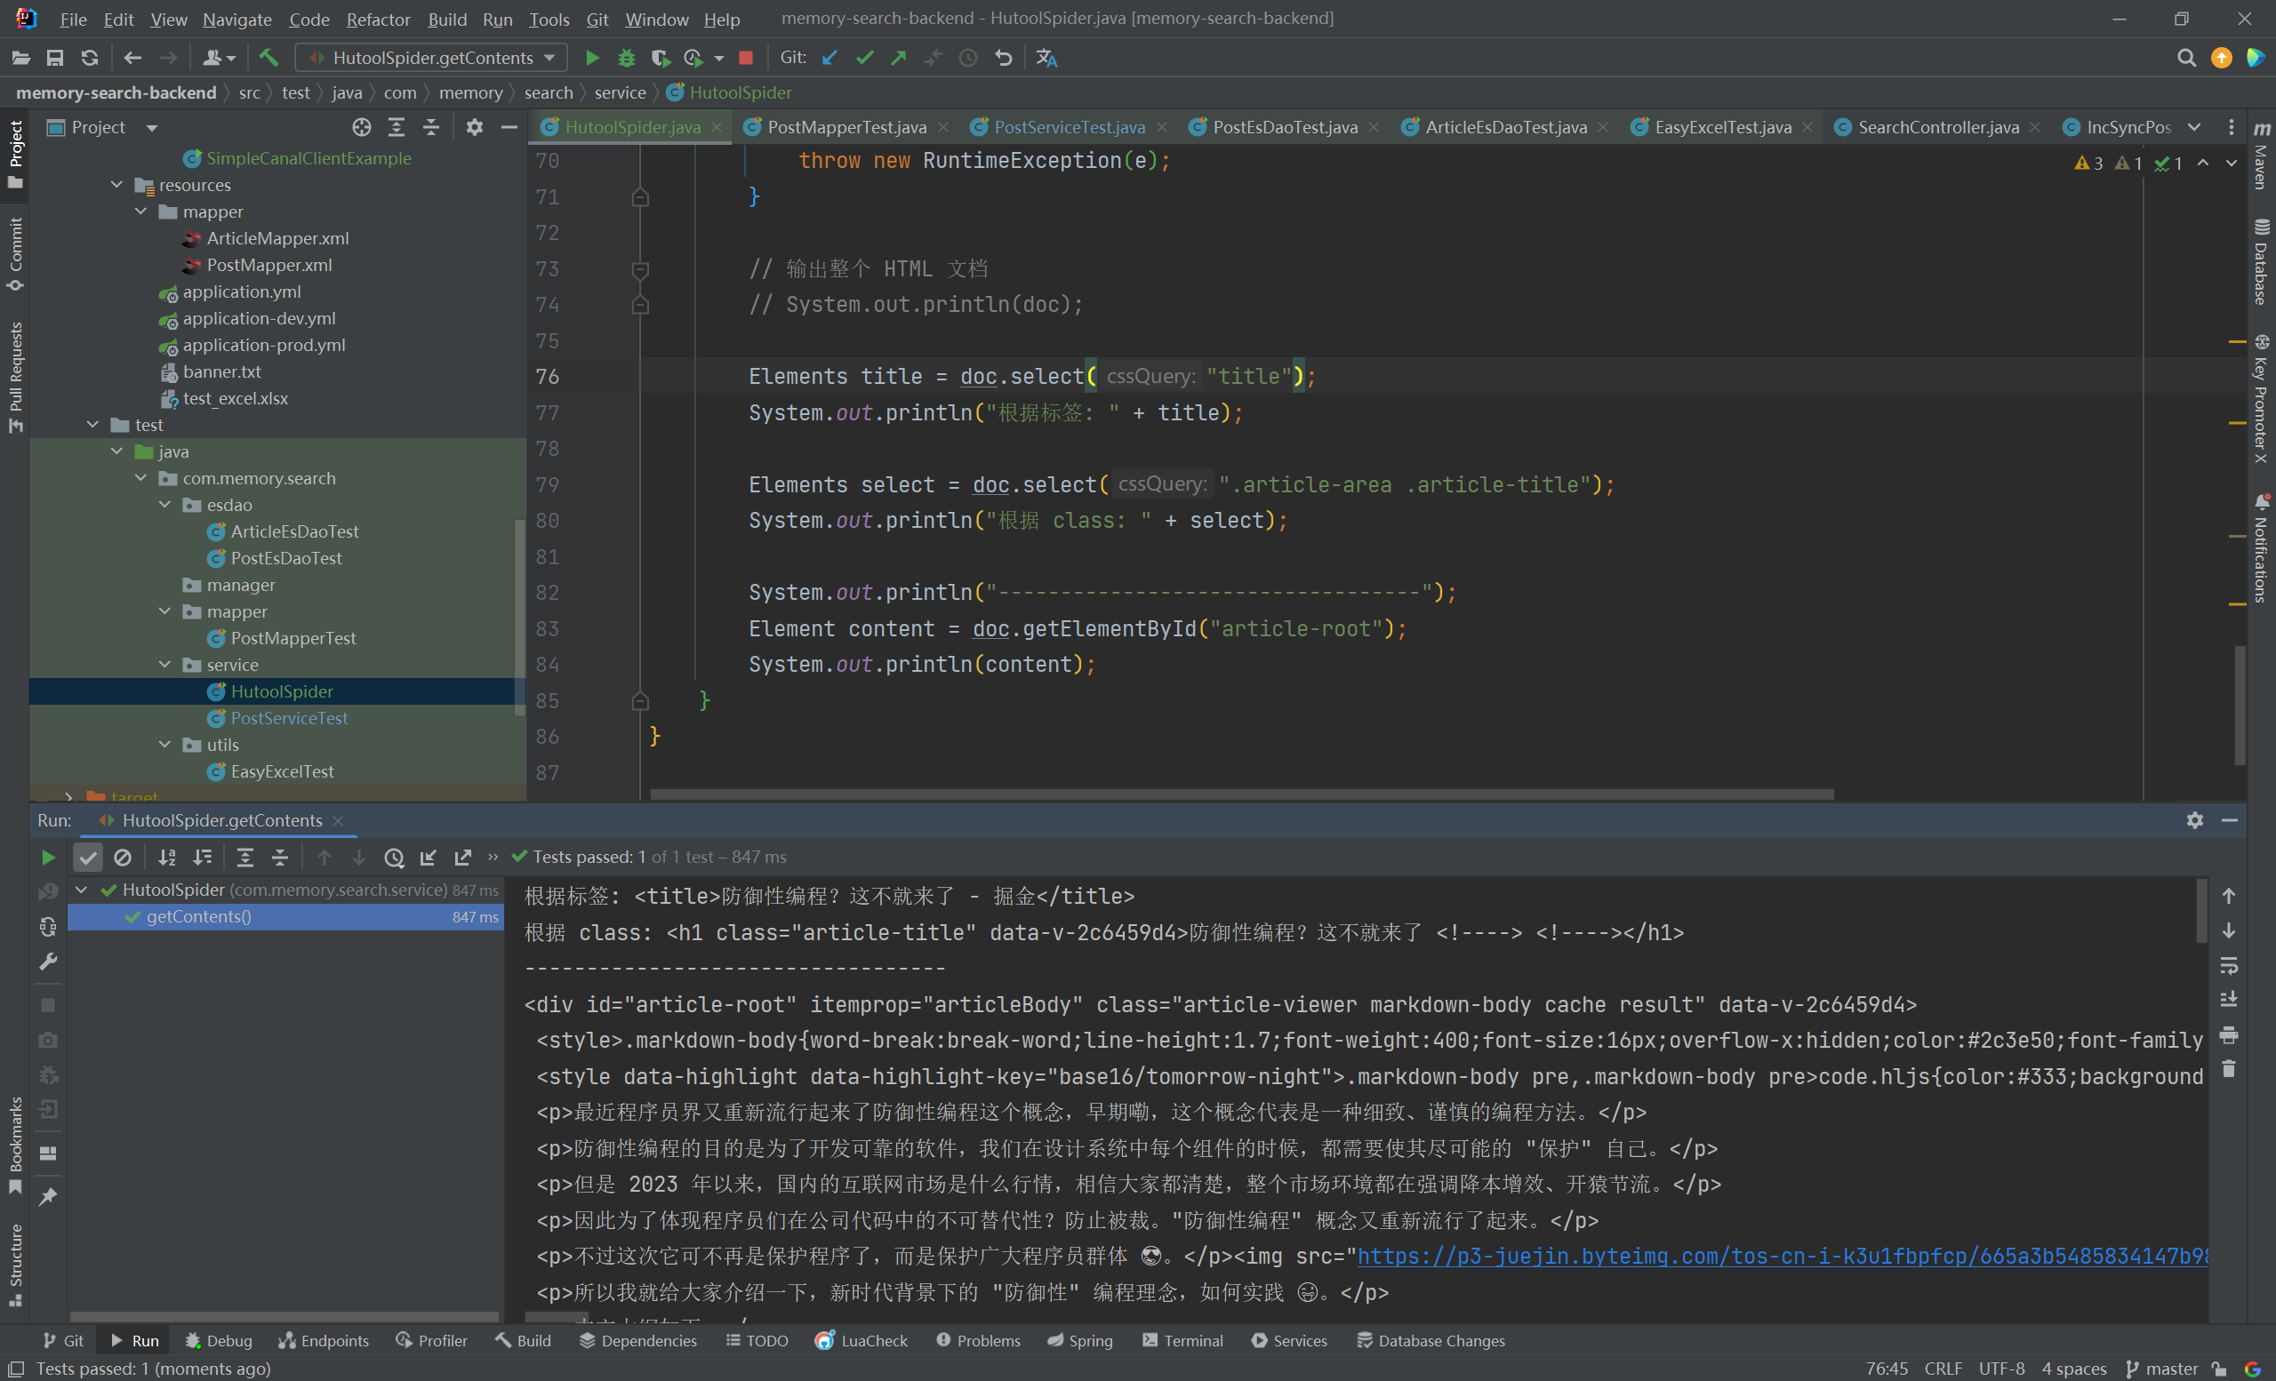Open Search Everywhere magnifier
The height and width of the screenshot is (1381, 2276).
2185,58
